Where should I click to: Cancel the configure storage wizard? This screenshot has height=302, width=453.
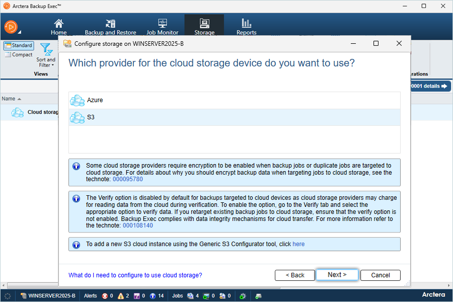[x=381, y=275]
